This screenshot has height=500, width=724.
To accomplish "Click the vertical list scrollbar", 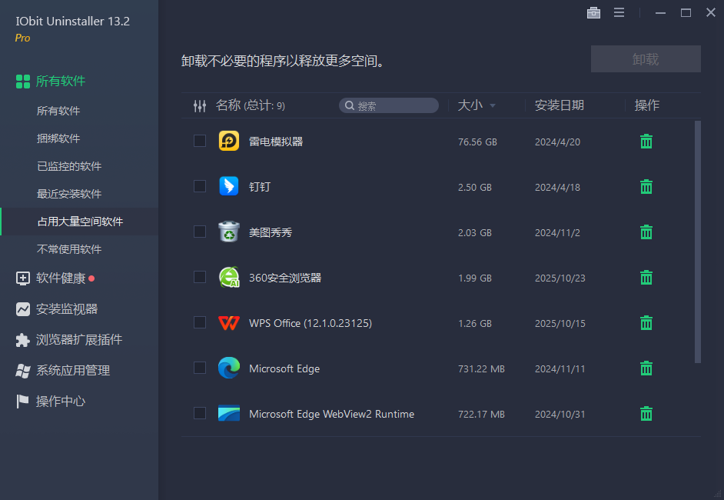I will (x=698, y=242).
